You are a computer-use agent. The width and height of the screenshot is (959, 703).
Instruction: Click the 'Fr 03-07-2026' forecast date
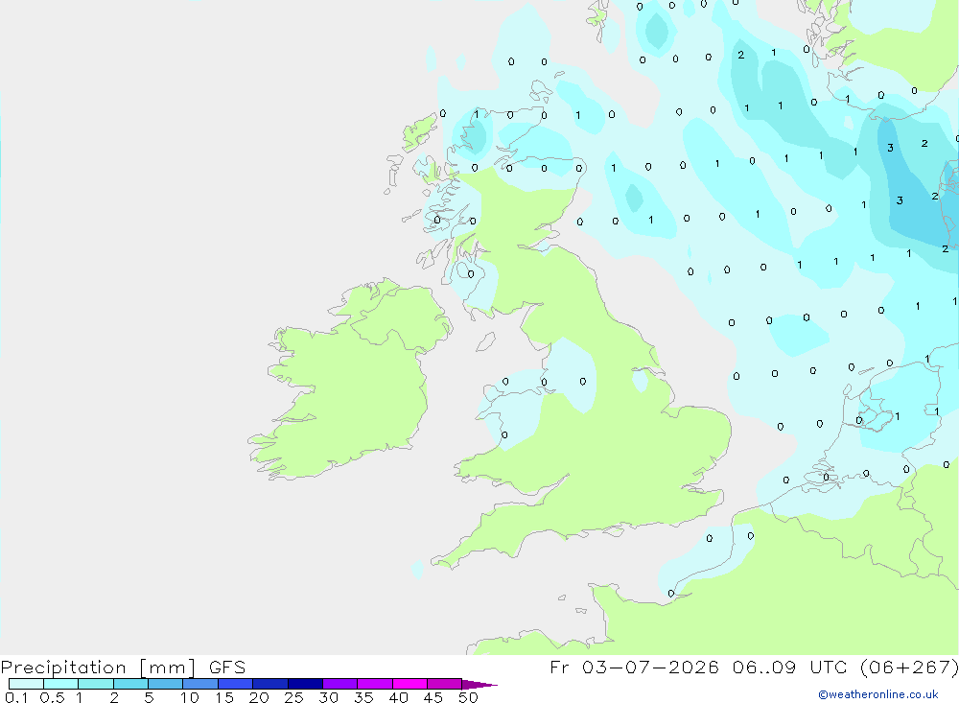[634, 667]
